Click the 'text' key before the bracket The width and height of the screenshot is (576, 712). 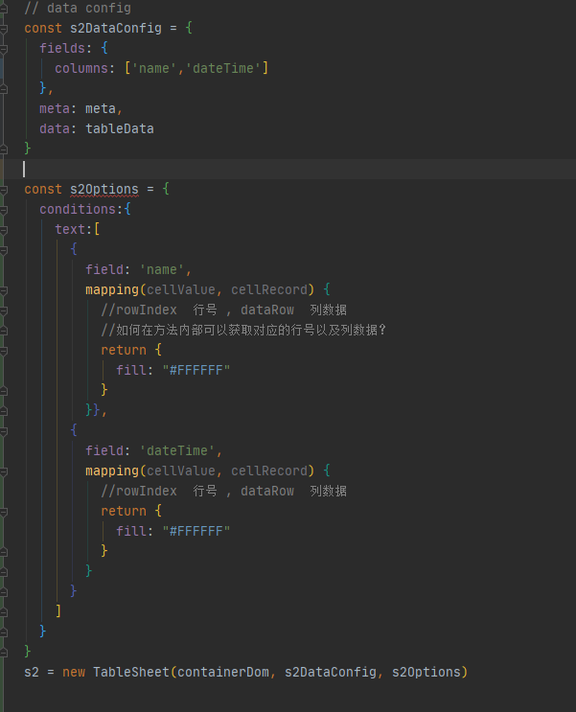point(70,229)
